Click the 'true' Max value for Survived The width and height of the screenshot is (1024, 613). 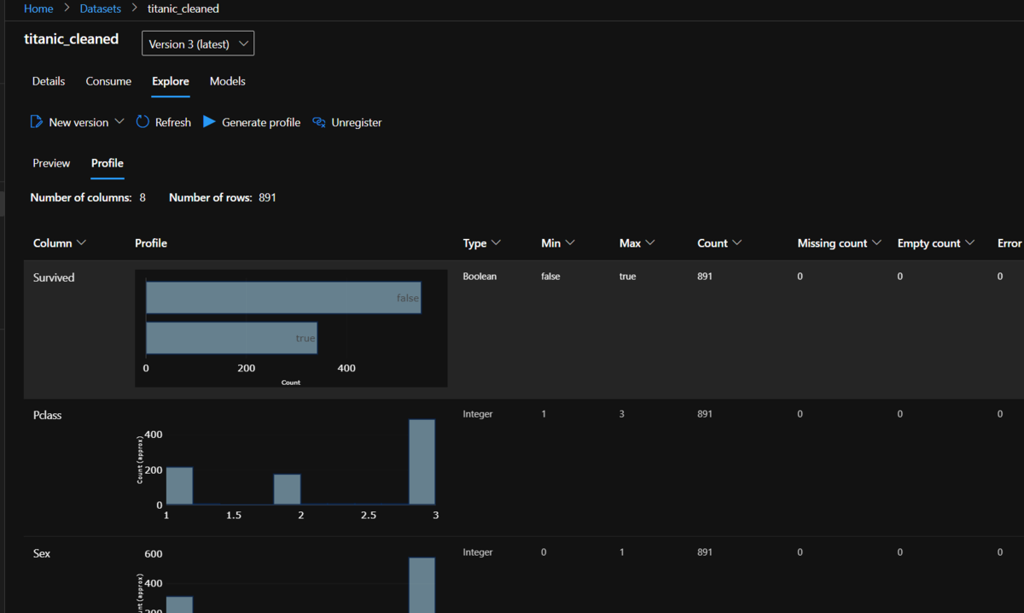click(x=627, y=277)
